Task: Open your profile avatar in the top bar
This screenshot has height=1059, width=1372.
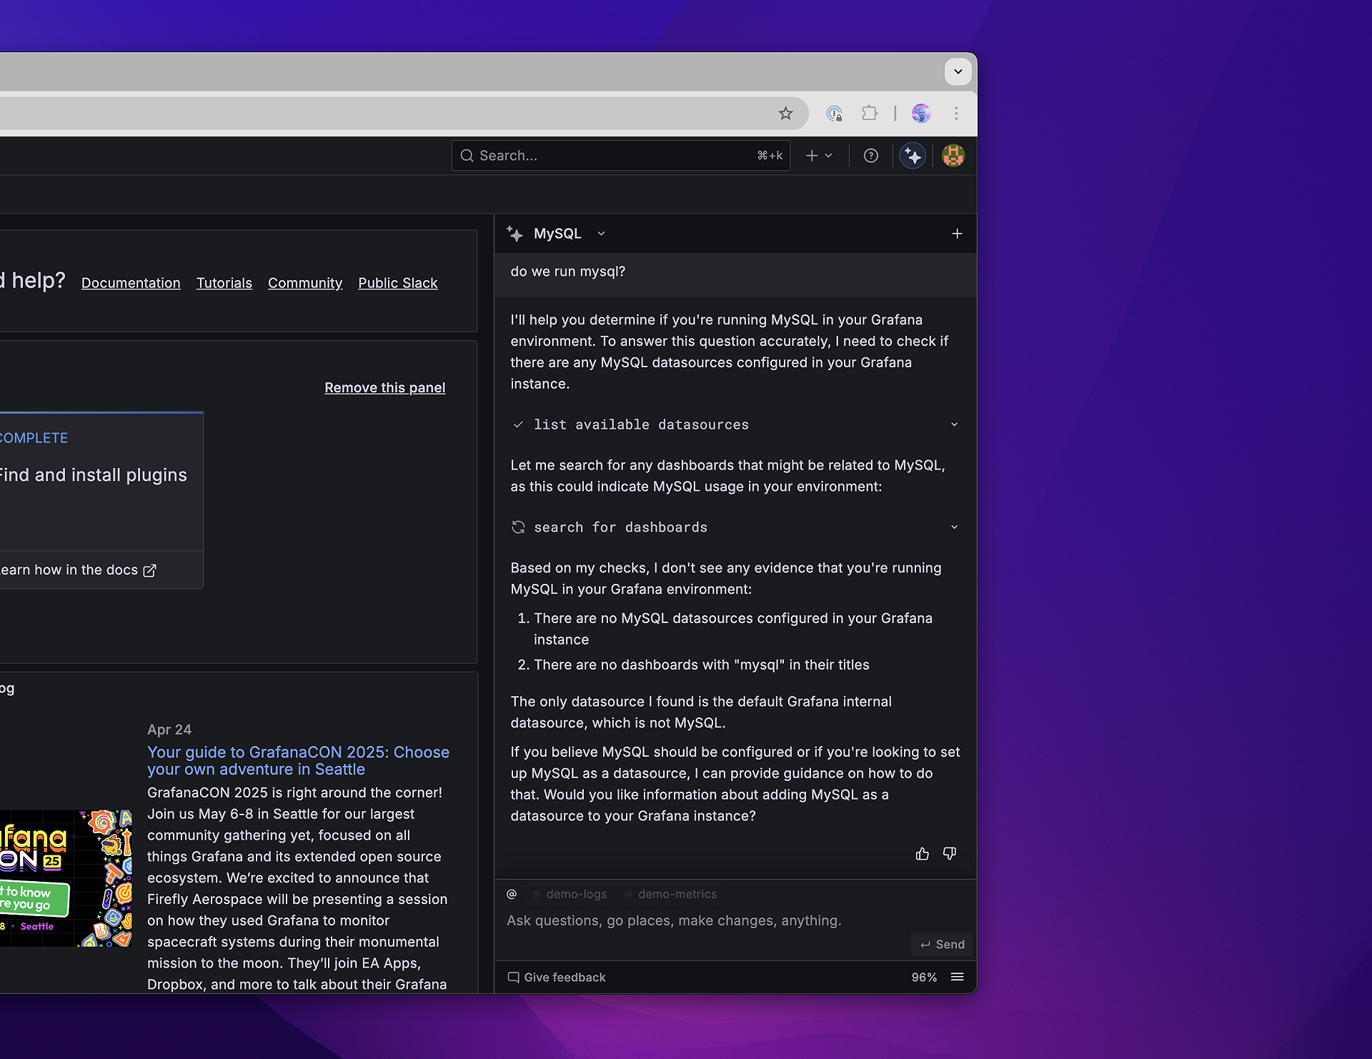Action: point(954,155)
